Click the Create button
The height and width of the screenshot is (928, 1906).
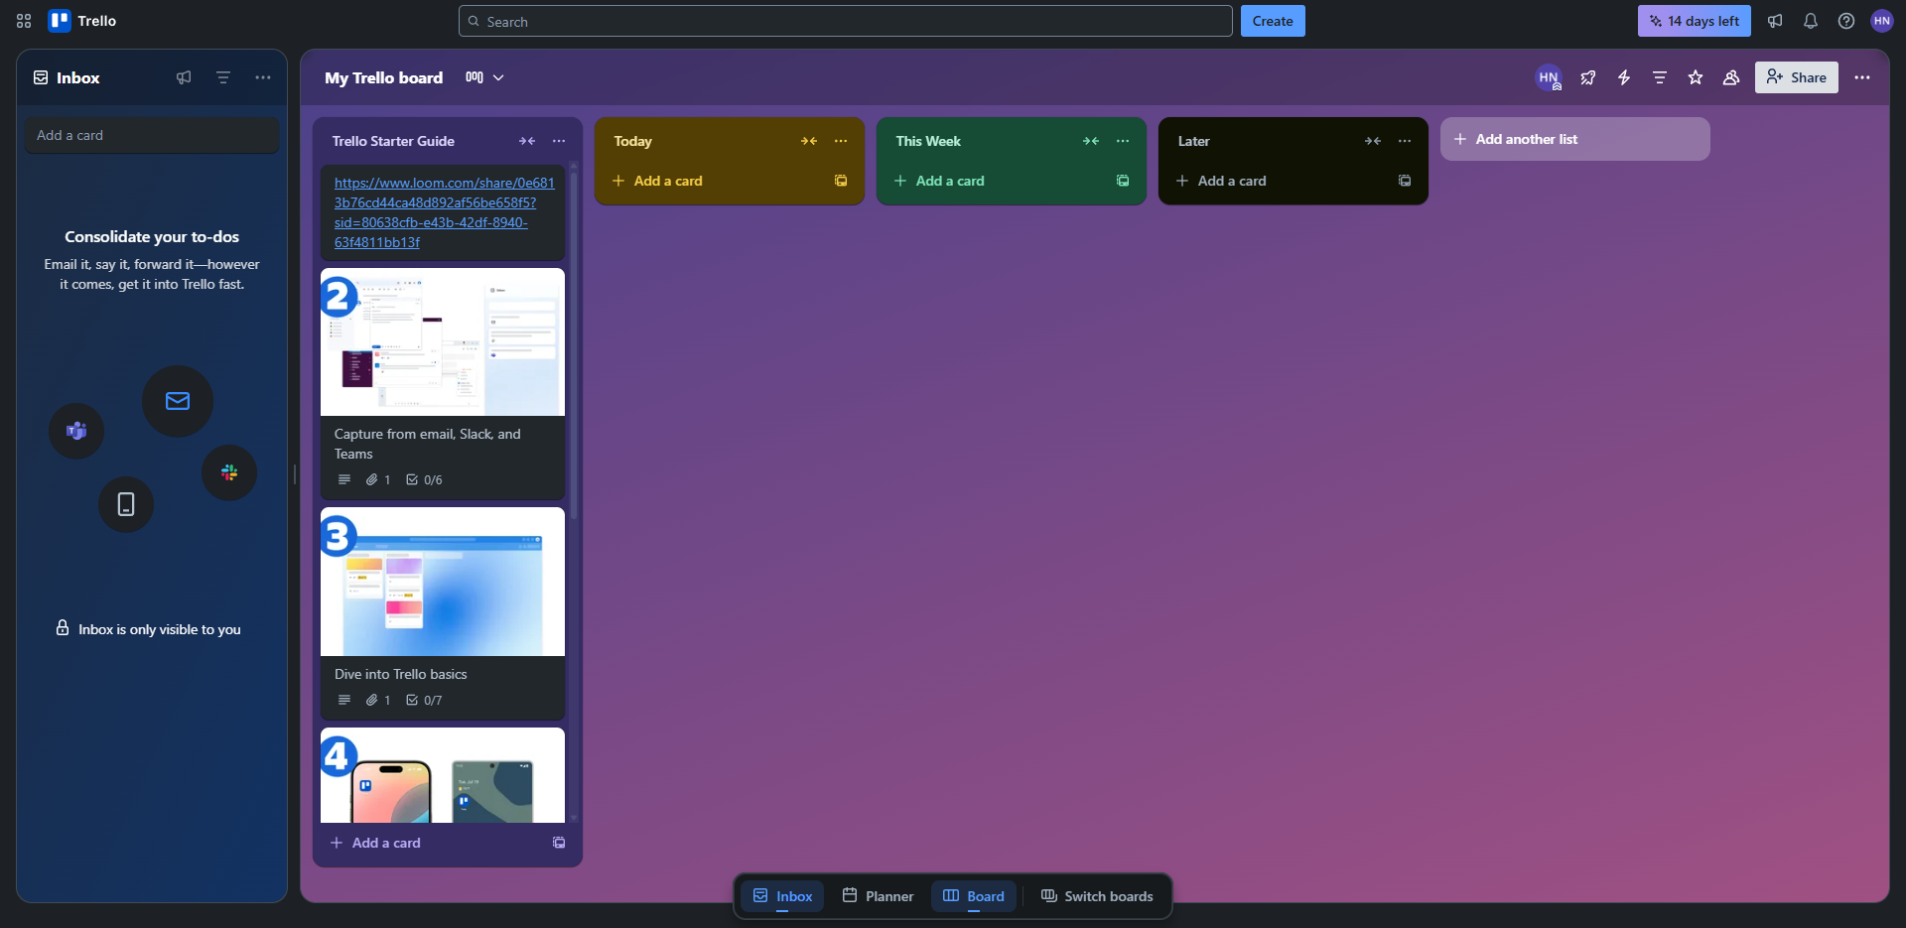[1273, 21]
